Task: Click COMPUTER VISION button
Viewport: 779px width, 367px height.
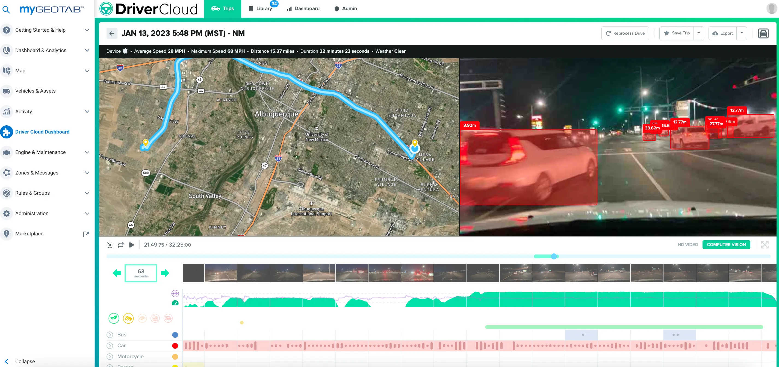Action: [x=726, y=245]
